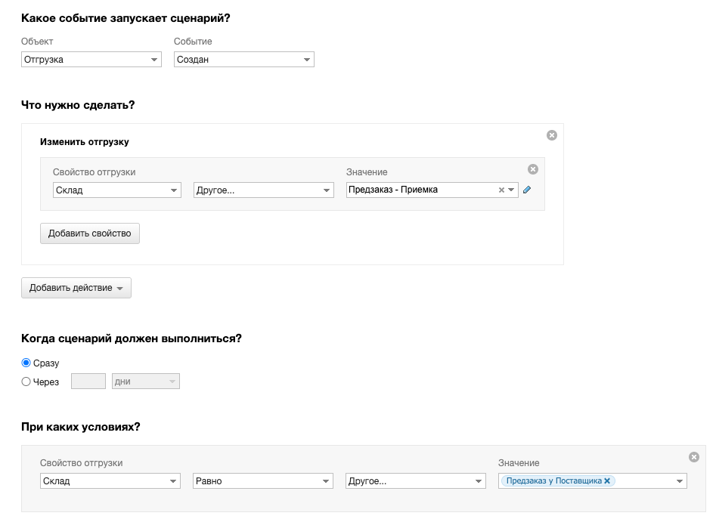Select the 'Через' radio option
716x519 pixels.
click(26, 382)
